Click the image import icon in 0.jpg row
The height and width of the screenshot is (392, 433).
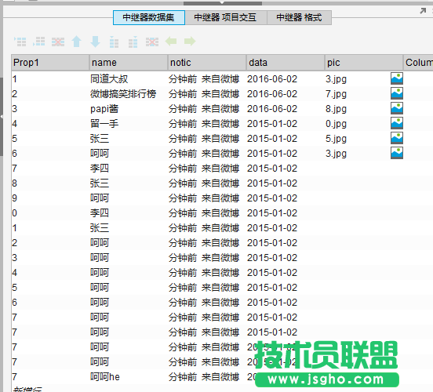397,123
